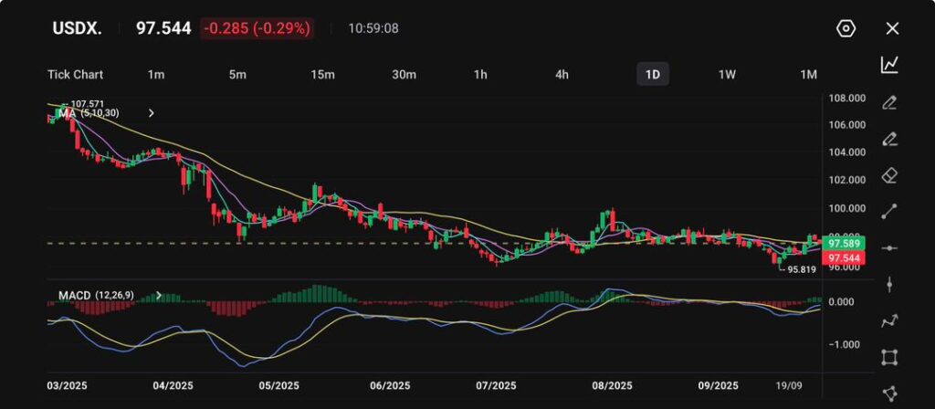Select the 1W timeframe

pos(727,75)
